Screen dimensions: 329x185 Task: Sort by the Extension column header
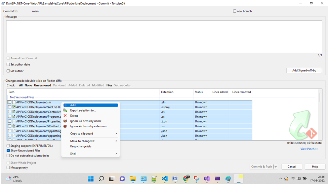coord(176,92)
